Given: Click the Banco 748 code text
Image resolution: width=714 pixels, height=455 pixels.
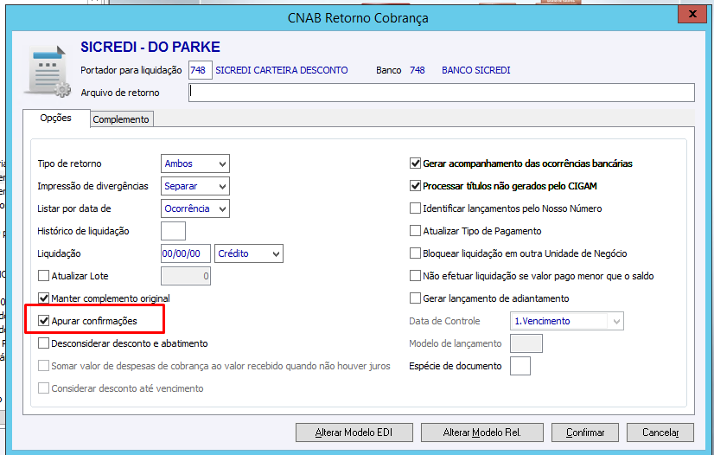Looking at the screenshot, I should click(418, 70).
